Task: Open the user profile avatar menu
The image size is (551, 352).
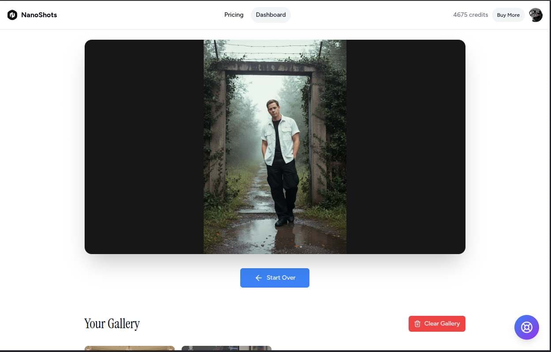Action: tap(536, 15)
